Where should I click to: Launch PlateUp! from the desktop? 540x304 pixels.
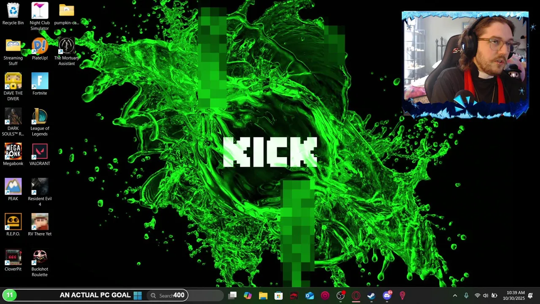click(40, 49)
